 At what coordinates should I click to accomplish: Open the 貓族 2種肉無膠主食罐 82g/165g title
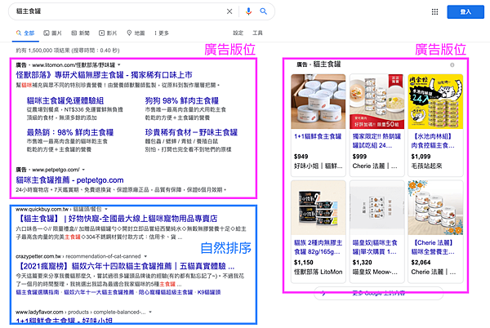coord(318,247)
